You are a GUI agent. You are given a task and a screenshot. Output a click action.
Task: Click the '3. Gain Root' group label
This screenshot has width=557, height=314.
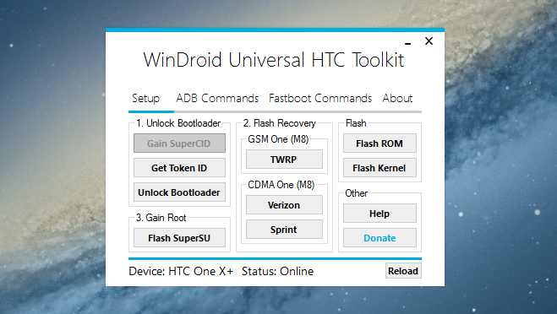(161, 218)
